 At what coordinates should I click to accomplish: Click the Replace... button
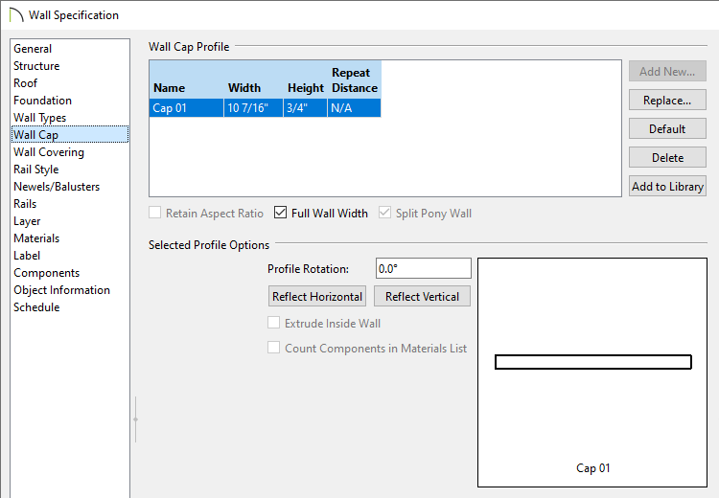pos(667,101)
